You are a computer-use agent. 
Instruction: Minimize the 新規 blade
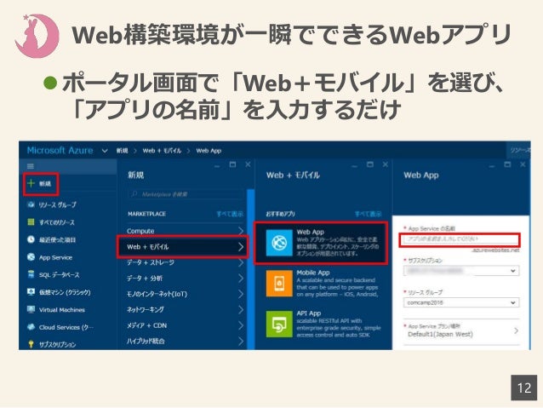point(217,166)
